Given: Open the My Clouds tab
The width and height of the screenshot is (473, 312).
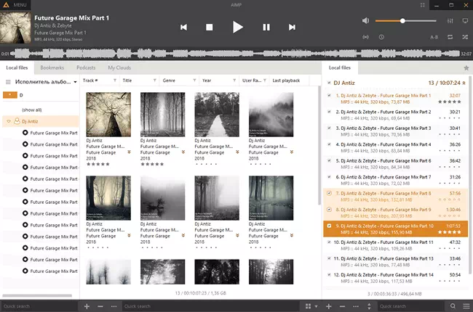Looking at the screenshot, I should click(x=119, y=67).
